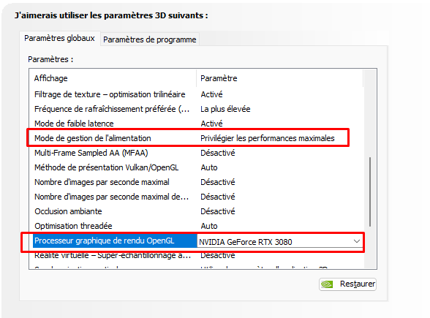Select Fréquence de rafraîchissement préférée row
The width and height of the screenshot is (430, 318).
196,109
